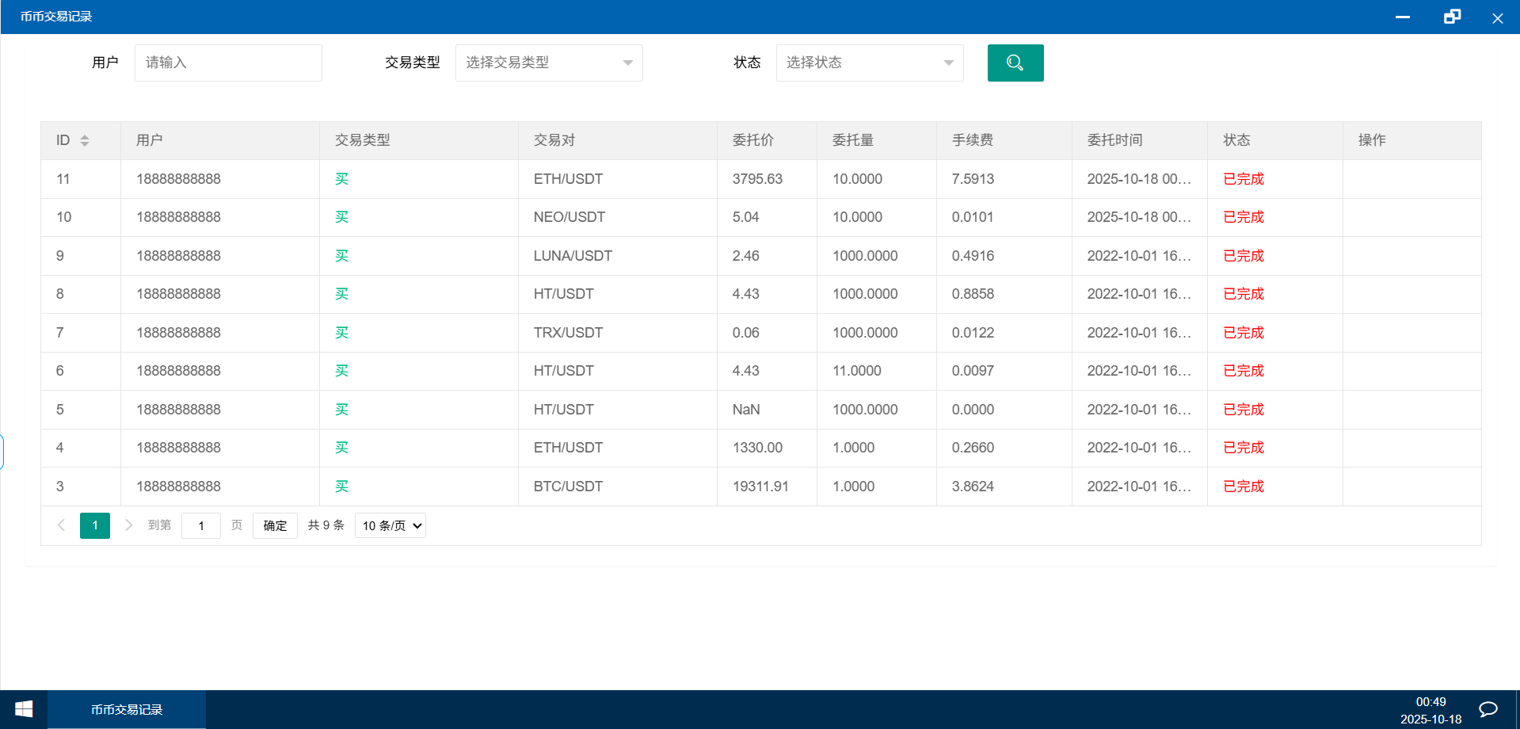
Task: Go to the next page arrow
Action: coord(128,525)
